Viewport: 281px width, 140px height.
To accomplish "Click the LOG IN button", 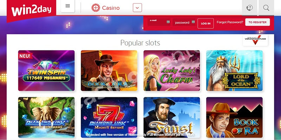I will tap(205, 23).
